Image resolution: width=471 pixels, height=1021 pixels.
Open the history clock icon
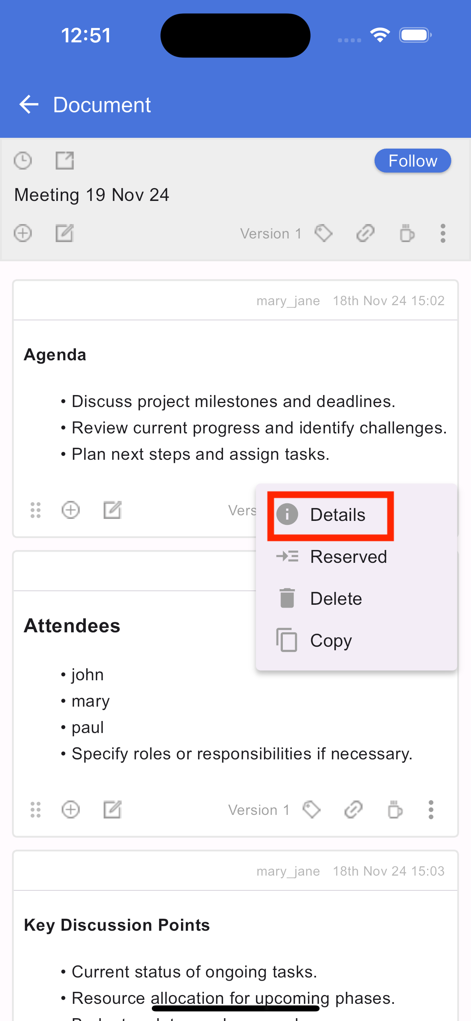[23, 161]
